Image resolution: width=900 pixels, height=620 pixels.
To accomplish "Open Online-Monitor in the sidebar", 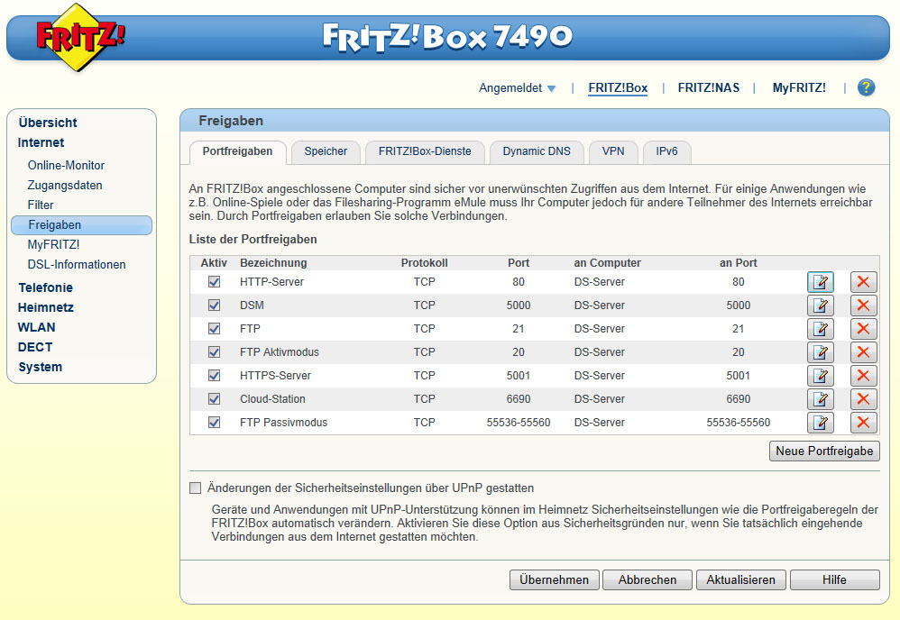I will (x=66, y=165).
